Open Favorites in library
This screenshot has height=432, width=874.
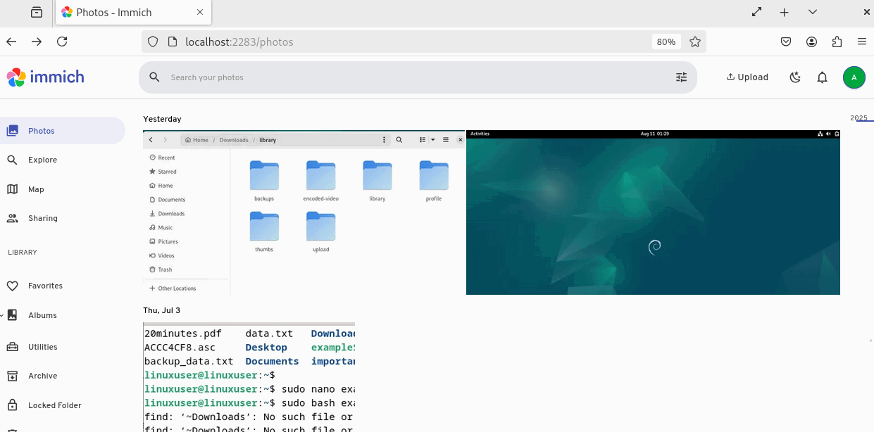point(45,286)
